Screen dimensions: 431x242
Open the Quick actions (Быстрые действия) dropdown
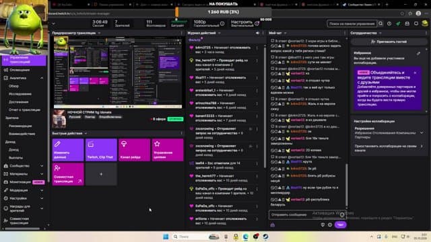[x=86, y=133]
